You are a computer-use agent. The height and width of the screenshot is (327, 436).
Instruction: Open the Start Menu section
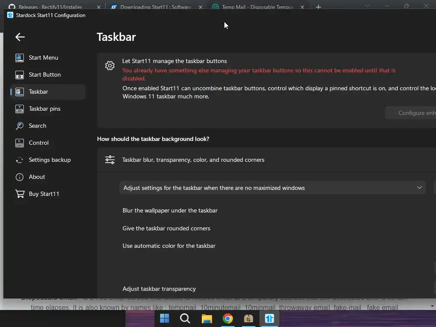click(x=48, y=57)
